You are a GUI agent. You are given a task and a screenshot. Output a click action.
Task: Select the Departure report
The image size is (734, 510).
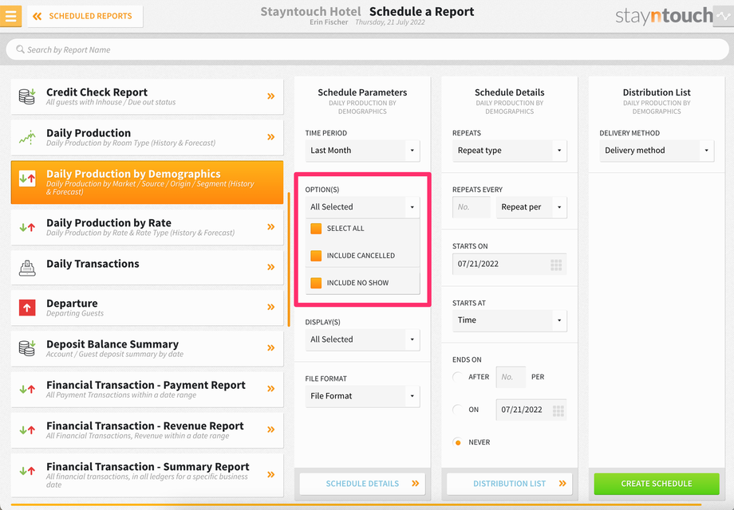147,308
